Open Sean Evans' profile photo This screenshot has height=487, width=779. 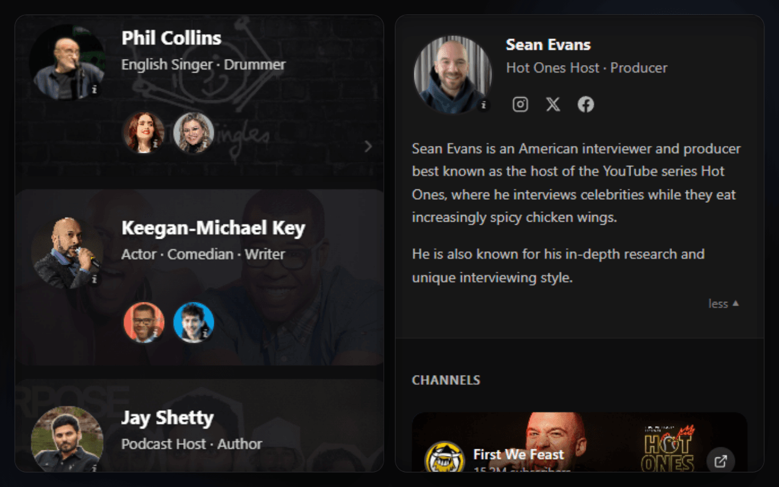tap(453, 74)
